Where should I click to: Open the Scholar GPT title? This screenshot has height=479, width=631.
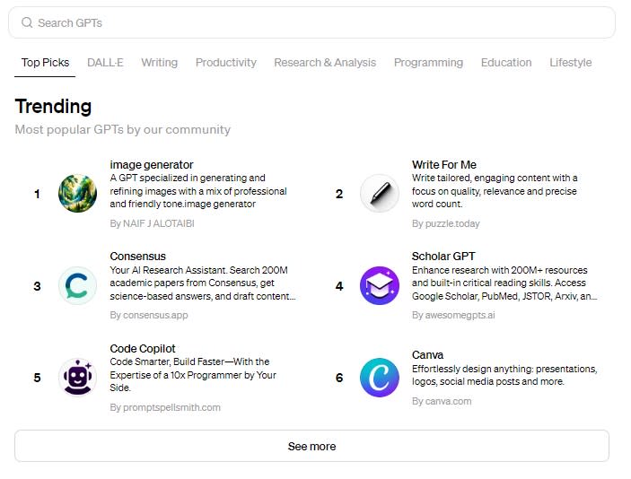point(443,257)
